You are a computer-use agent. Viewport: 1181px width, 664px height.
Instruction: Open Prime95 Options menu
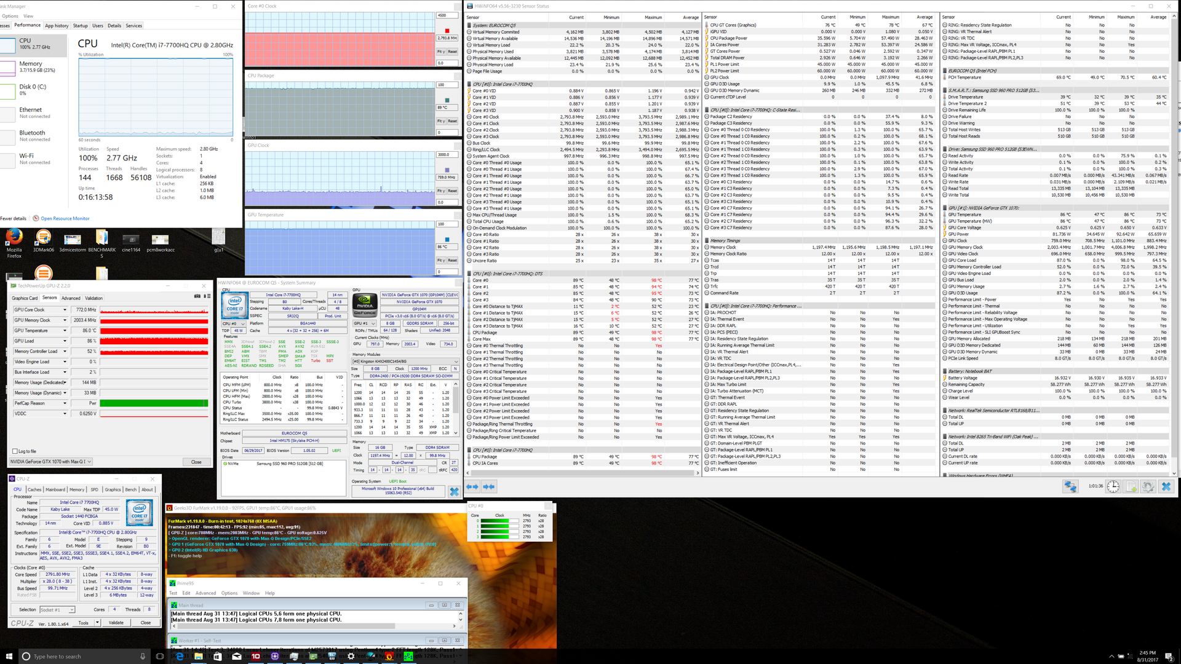229,593
